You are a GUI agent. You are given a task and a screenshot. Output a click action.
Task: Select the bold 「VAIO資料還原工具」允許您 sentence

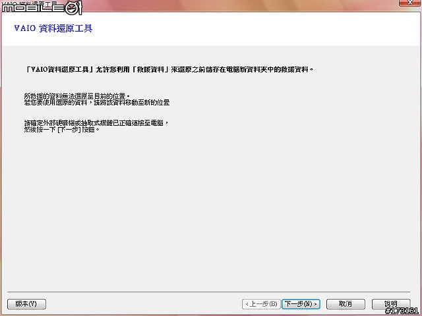tap(169, 70)
